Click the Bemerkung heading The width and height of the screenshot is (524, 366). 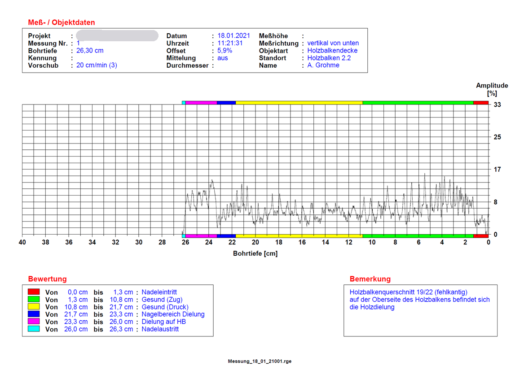(370, 279)
